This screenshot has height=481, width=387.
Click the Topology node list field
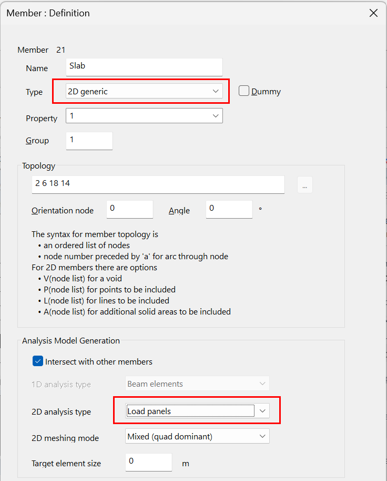(158, 184)
